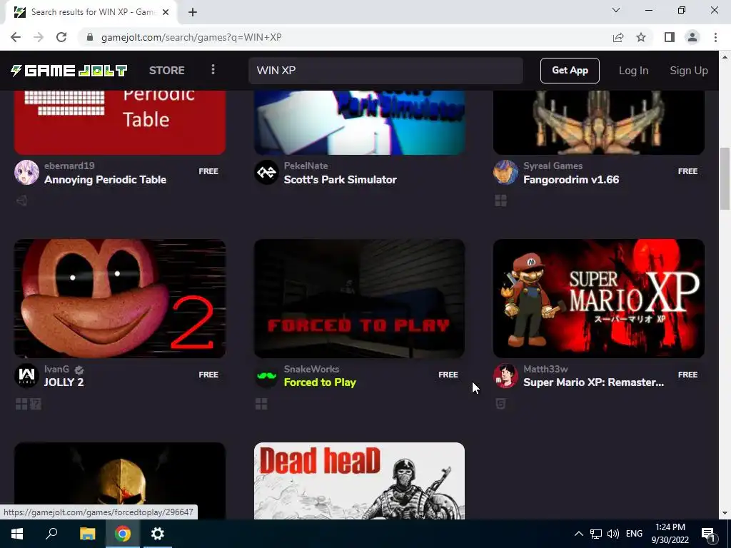The width and height of the screenshot is (731, 548).
Task: Click the Forced to Play thumbnail
Action: [360, 298]
